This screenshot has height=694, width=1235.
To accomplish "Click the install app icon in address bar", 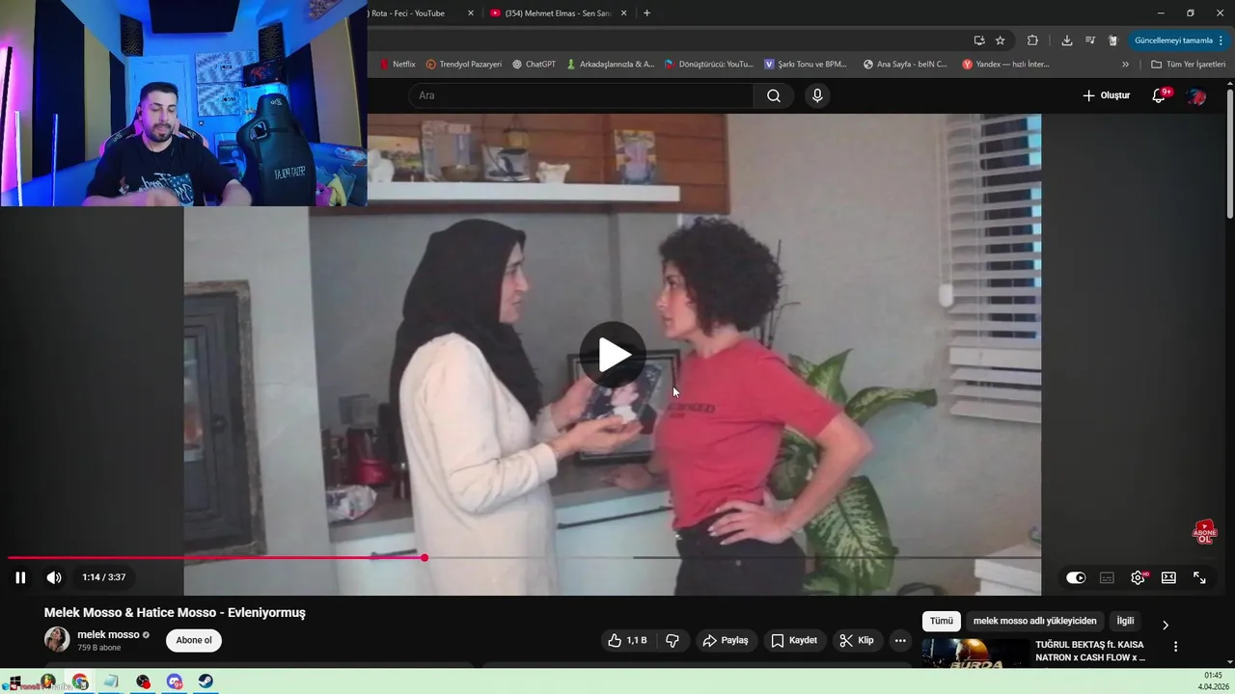I will click(979, 40).
